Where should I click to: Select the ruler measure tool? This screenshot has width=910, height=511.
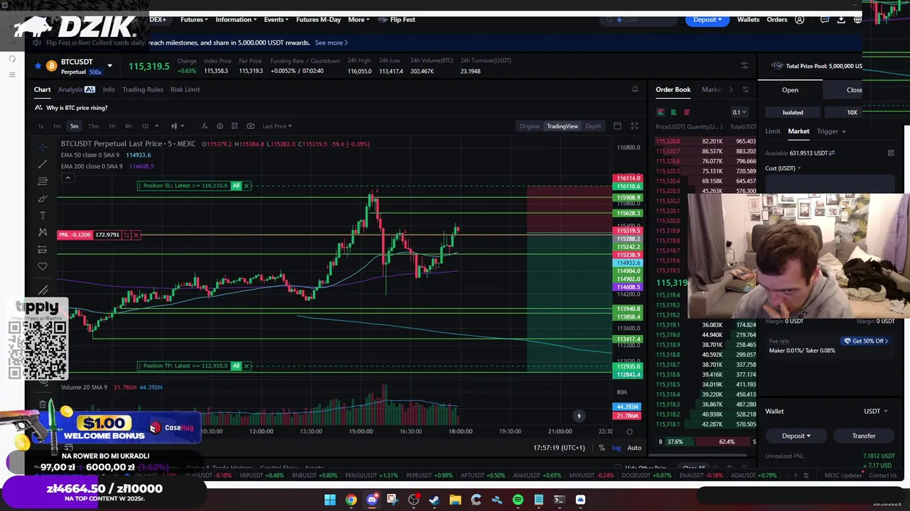43,290
